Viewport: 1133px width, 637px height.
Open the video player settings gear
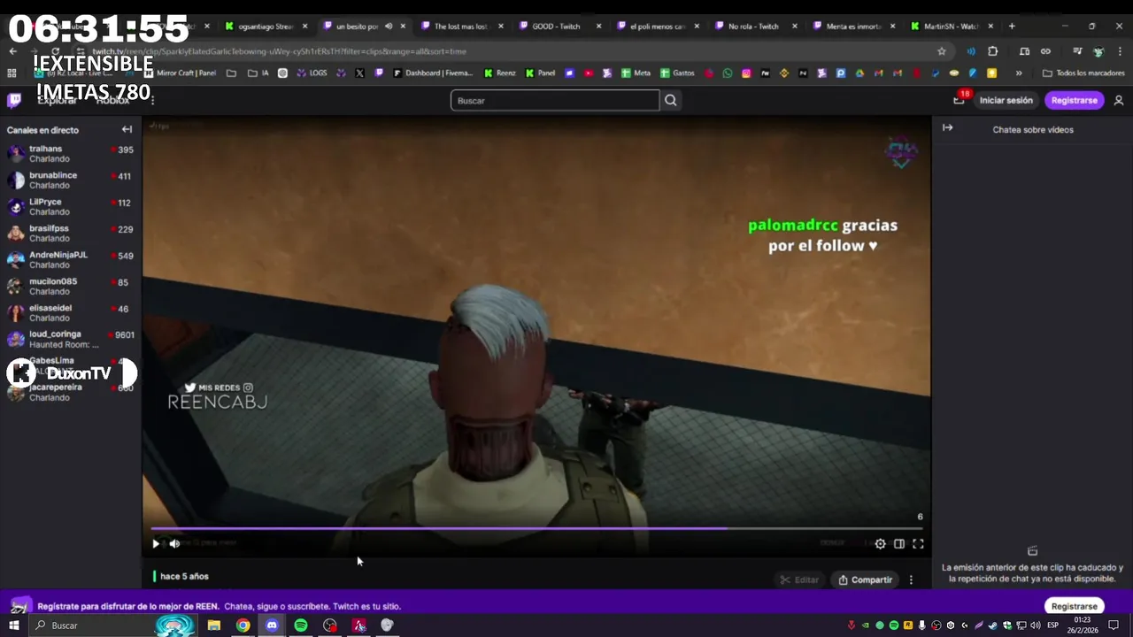[x=880, y=544]
